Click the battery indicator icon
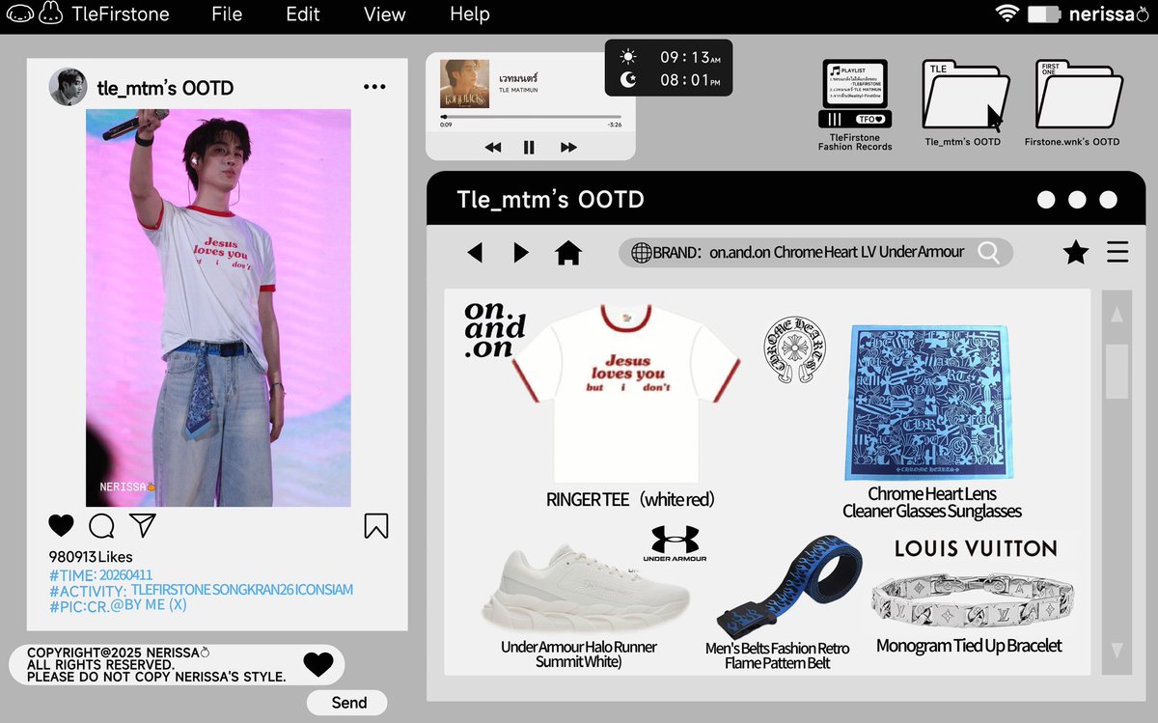Image resolution: width=1158 pixels, height=723 pixels. [x=1044, y=14]
